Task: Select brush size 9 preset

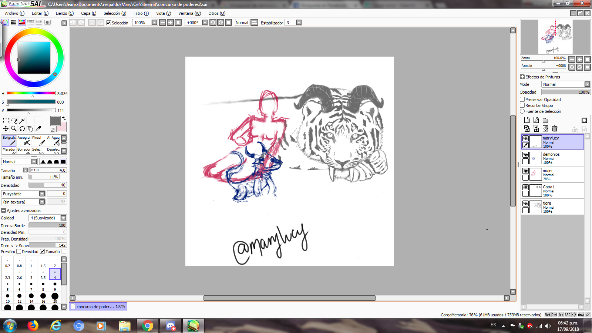Action: pos(55,286)
